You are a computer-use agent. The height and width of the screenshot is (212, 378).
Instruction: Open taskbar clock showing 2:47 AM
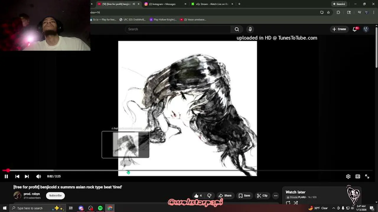point(361,208)
